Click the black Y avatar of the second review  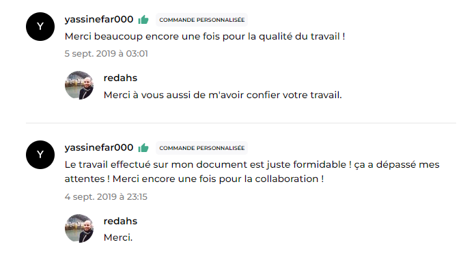tap(40, 155)
